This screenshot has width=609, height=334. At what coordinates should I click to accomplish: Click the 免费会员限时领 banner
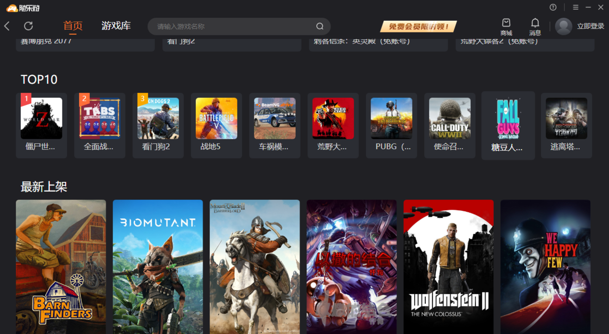419,26
